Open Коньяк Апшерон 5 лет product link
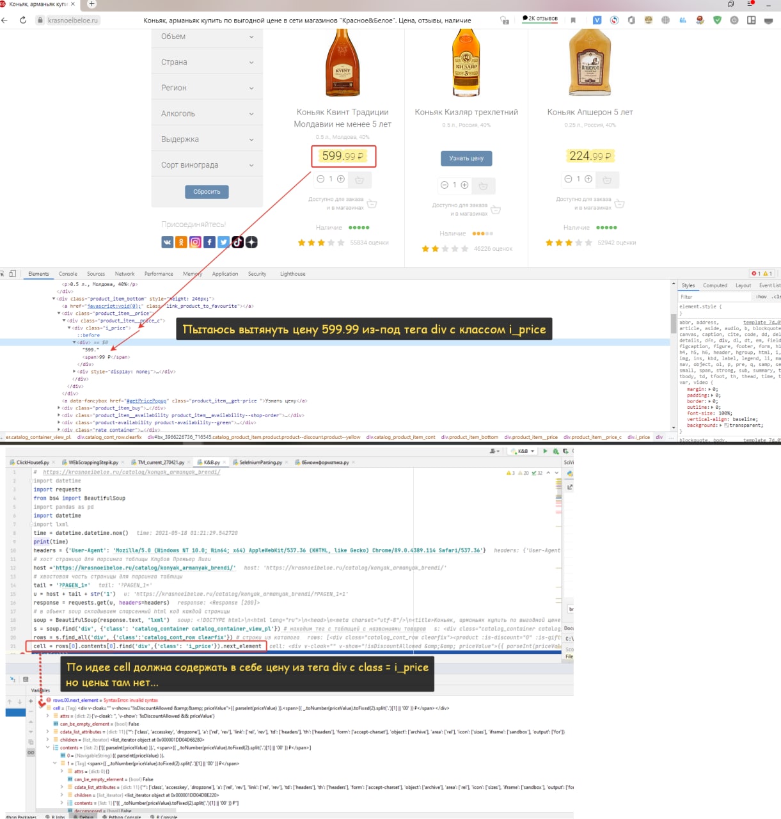This screenshot has width=781, height=819. (590, 112)
